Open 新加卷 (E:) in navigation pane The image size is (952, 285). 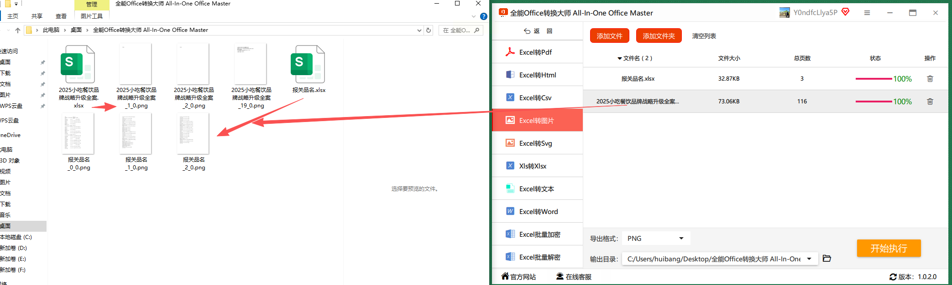click(x=13, y=259)
